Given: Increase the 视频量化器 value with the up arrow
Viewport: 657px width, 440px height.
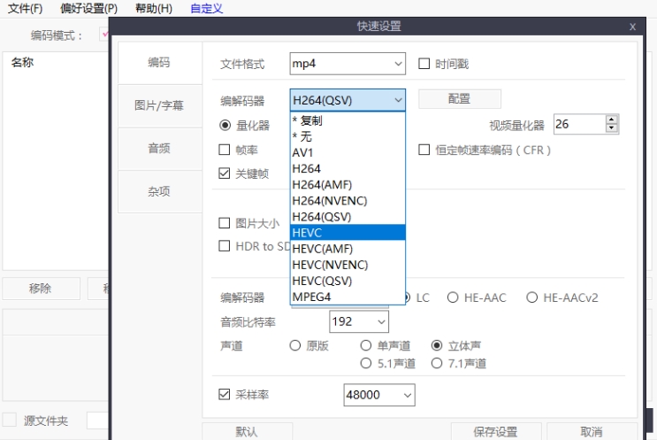Looking at the screenshot, I should point(612,120).
